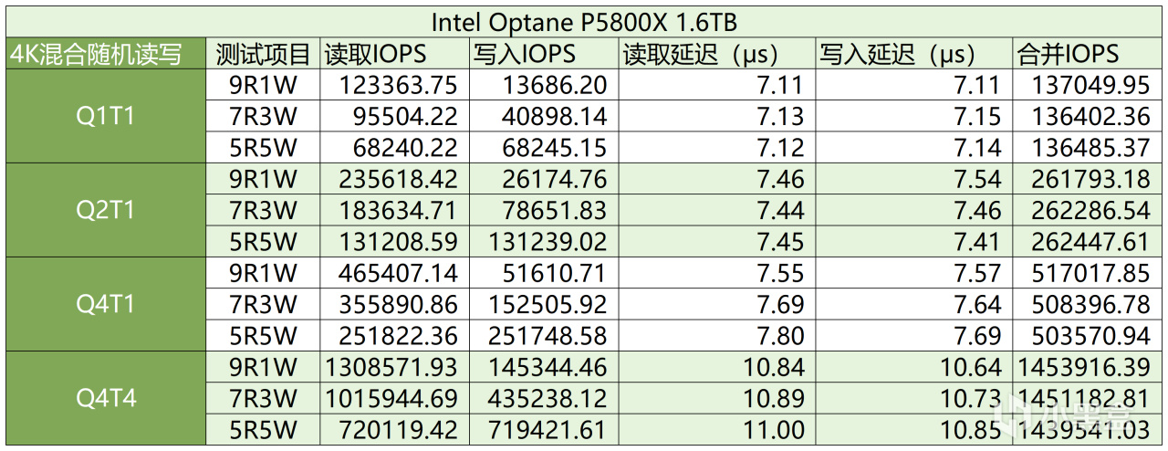
Task: Select the 7.80 read latency cell
Action: (717, 334)
